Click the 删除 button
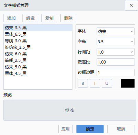The height and width of the screenshot is (135, 138). [x=68, y=18]
